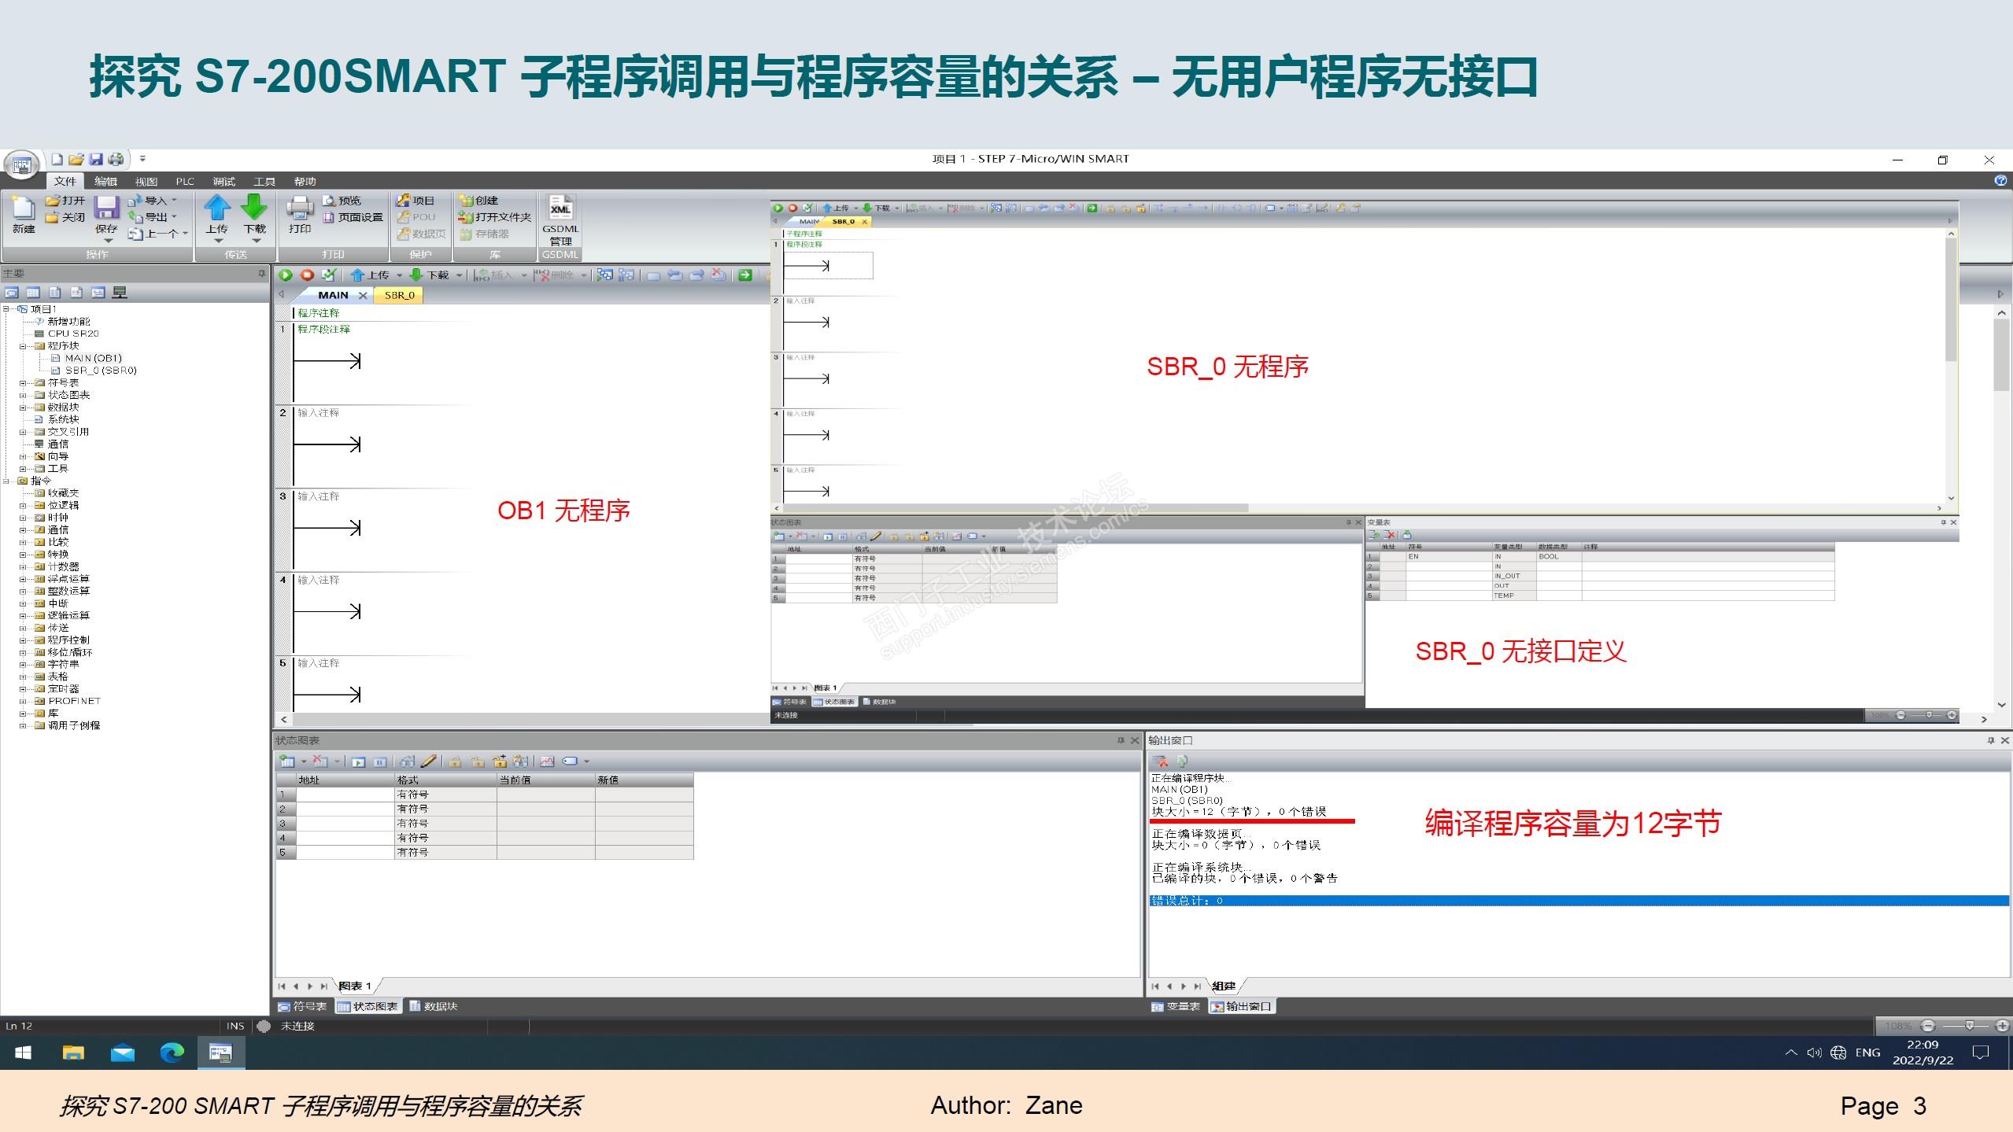Toggle pin on bottom 状态图表 panel
2013x1132 pixels.
click(1121, 740)
